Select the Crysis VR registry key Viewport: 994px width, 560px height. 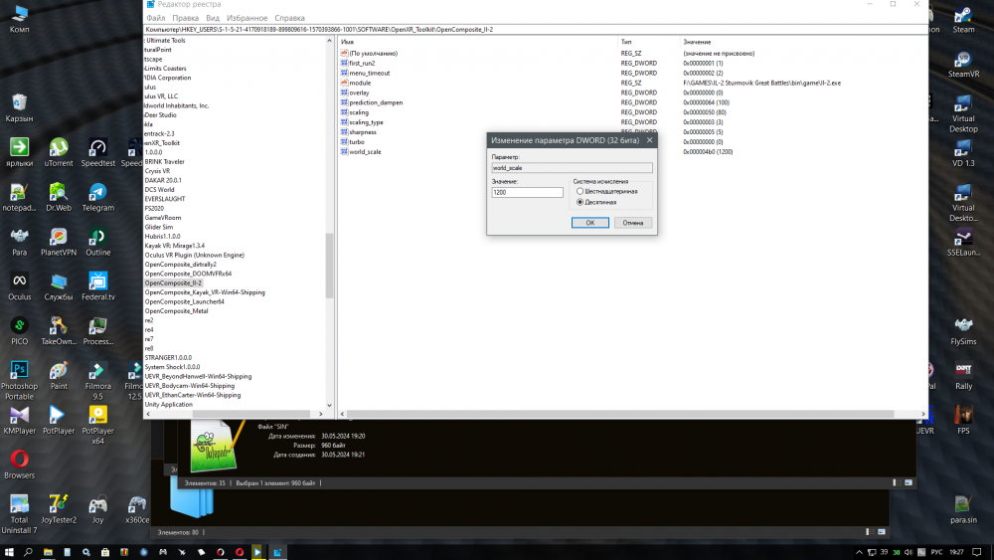157,171
